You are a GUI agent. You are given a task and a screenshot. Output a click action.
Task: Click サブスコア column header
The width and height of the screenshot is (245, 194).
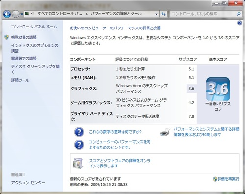[x=188, y=59]
